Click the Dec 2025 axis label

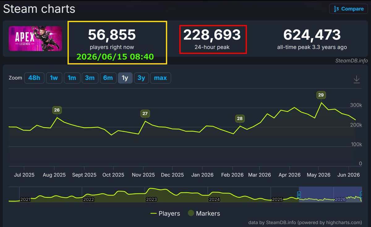click(173, 175)
